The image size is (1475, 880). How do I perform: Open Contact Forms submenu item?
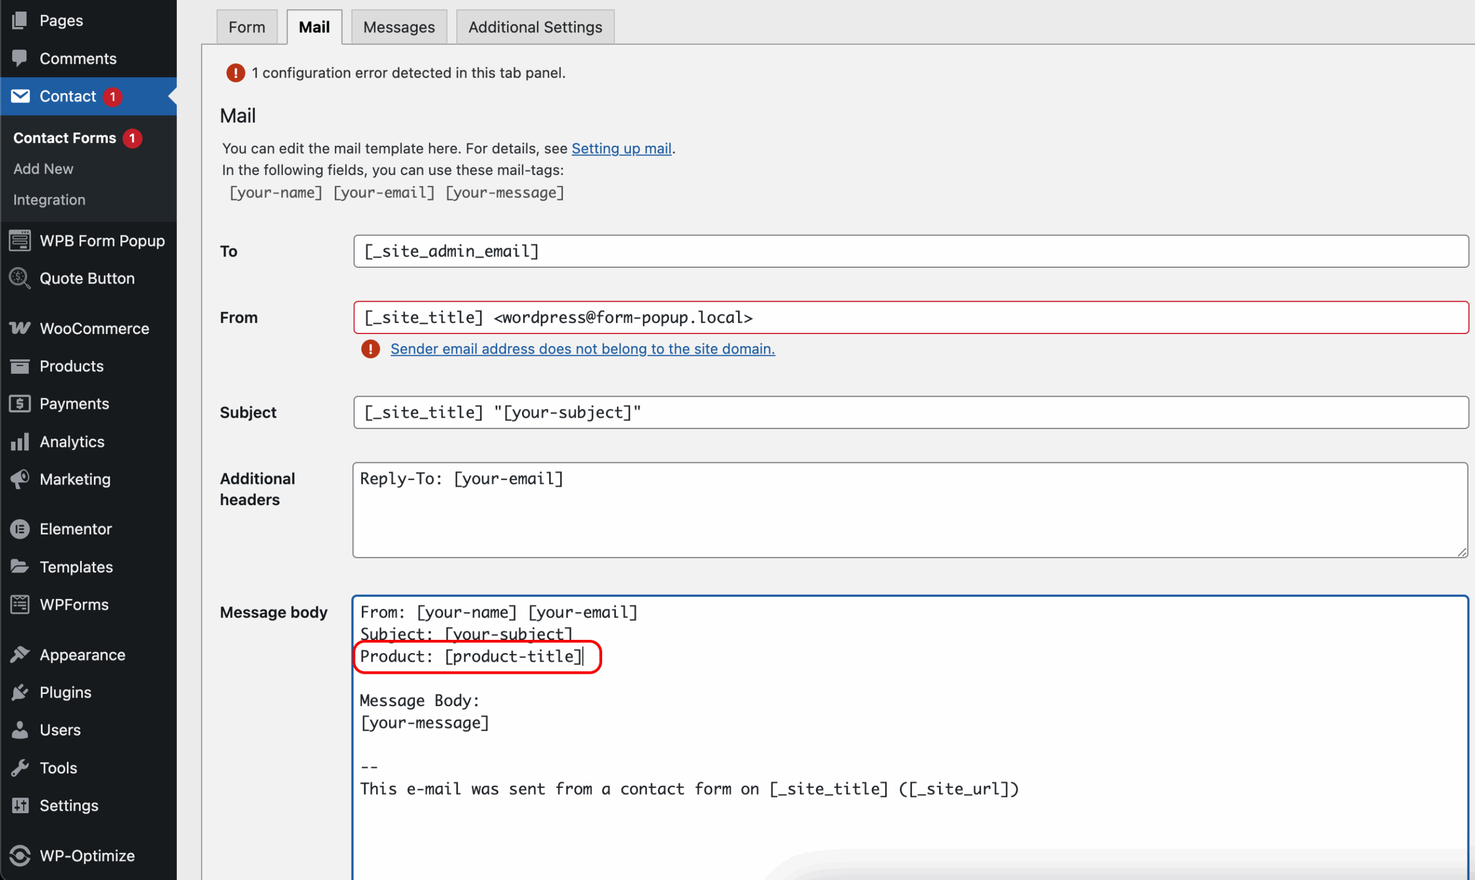(x=65, y=138)
